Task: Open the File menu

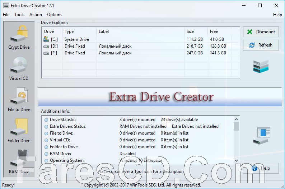Action: point(6,15)
